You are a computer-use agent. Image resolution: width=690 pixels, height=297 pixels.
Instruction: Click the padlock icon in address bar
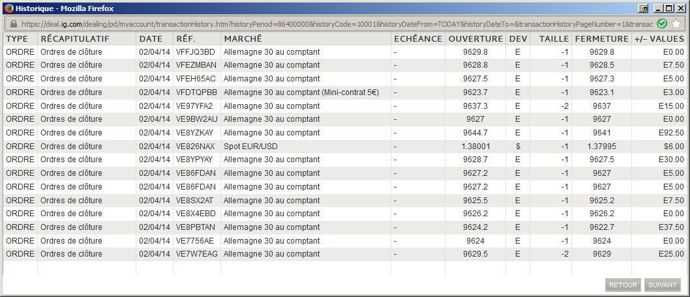[x=13, y=23]
